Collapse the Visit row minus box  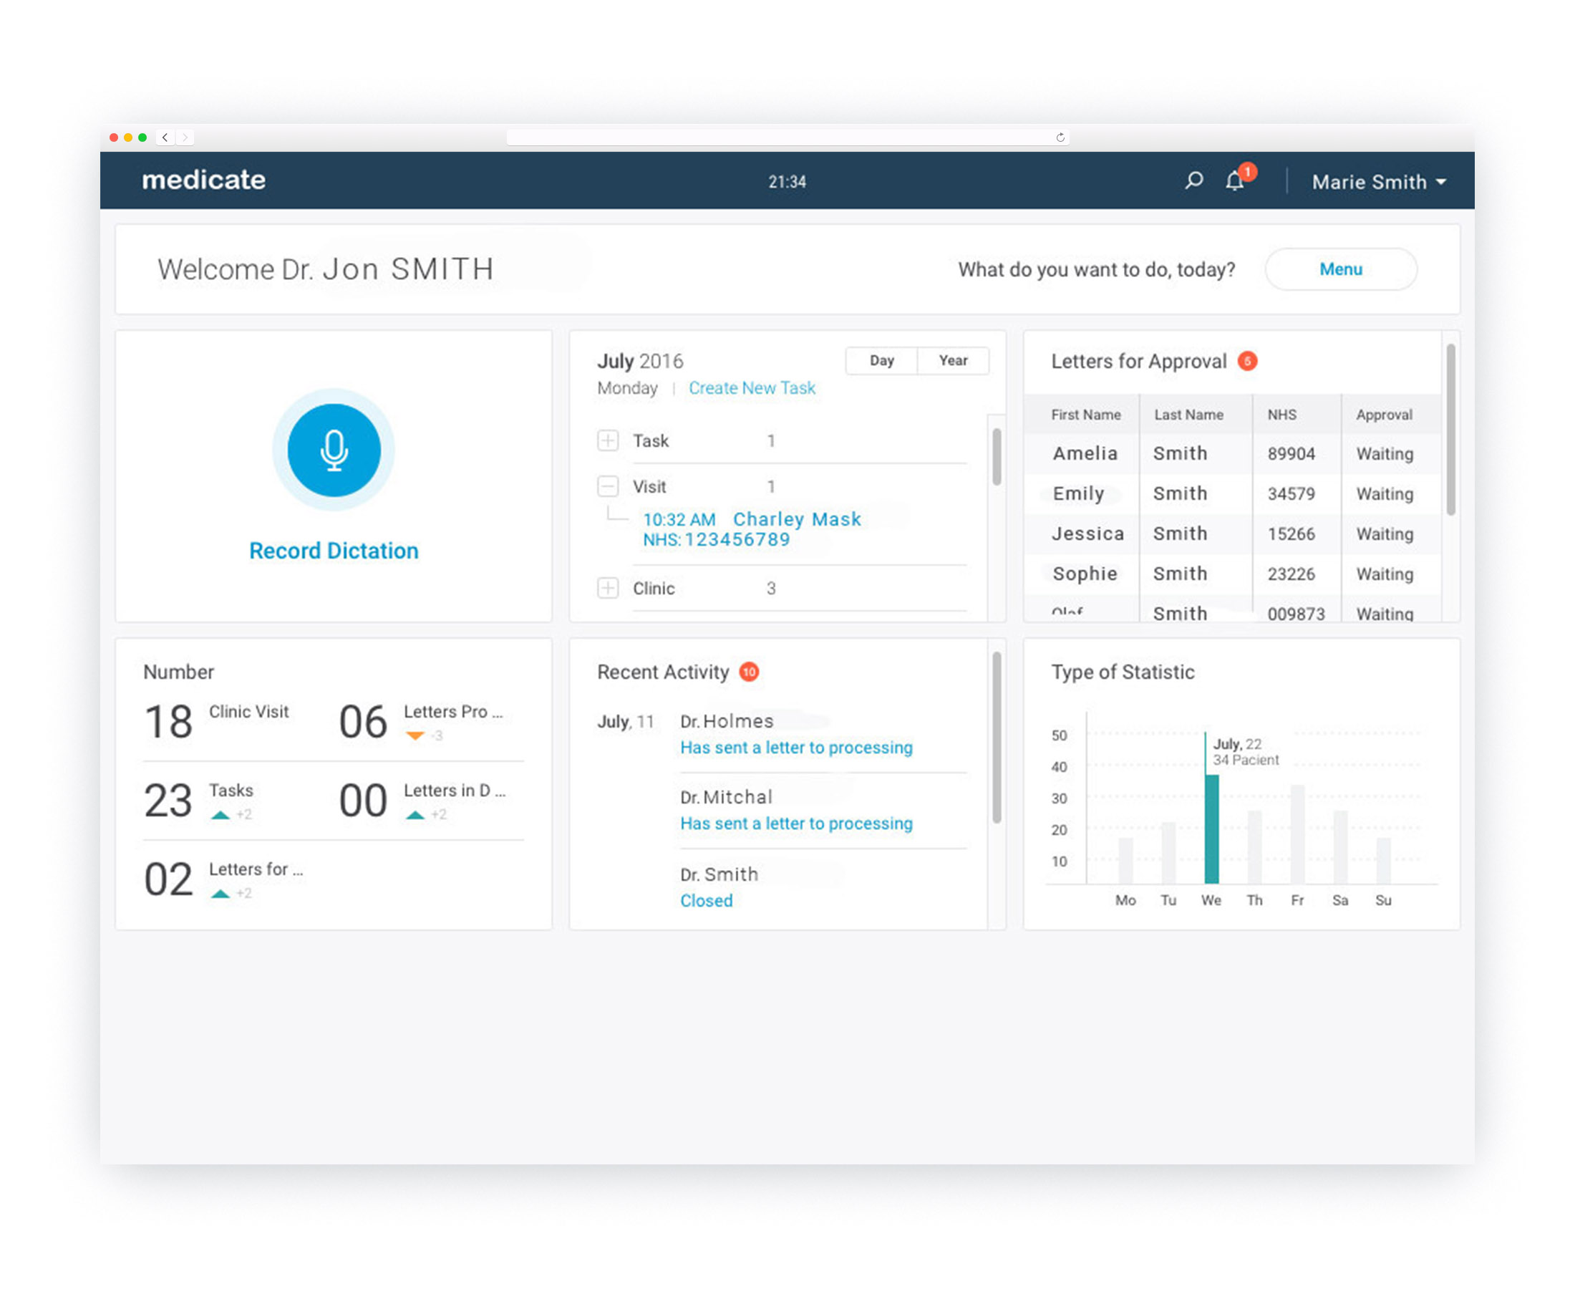[608, 486]
